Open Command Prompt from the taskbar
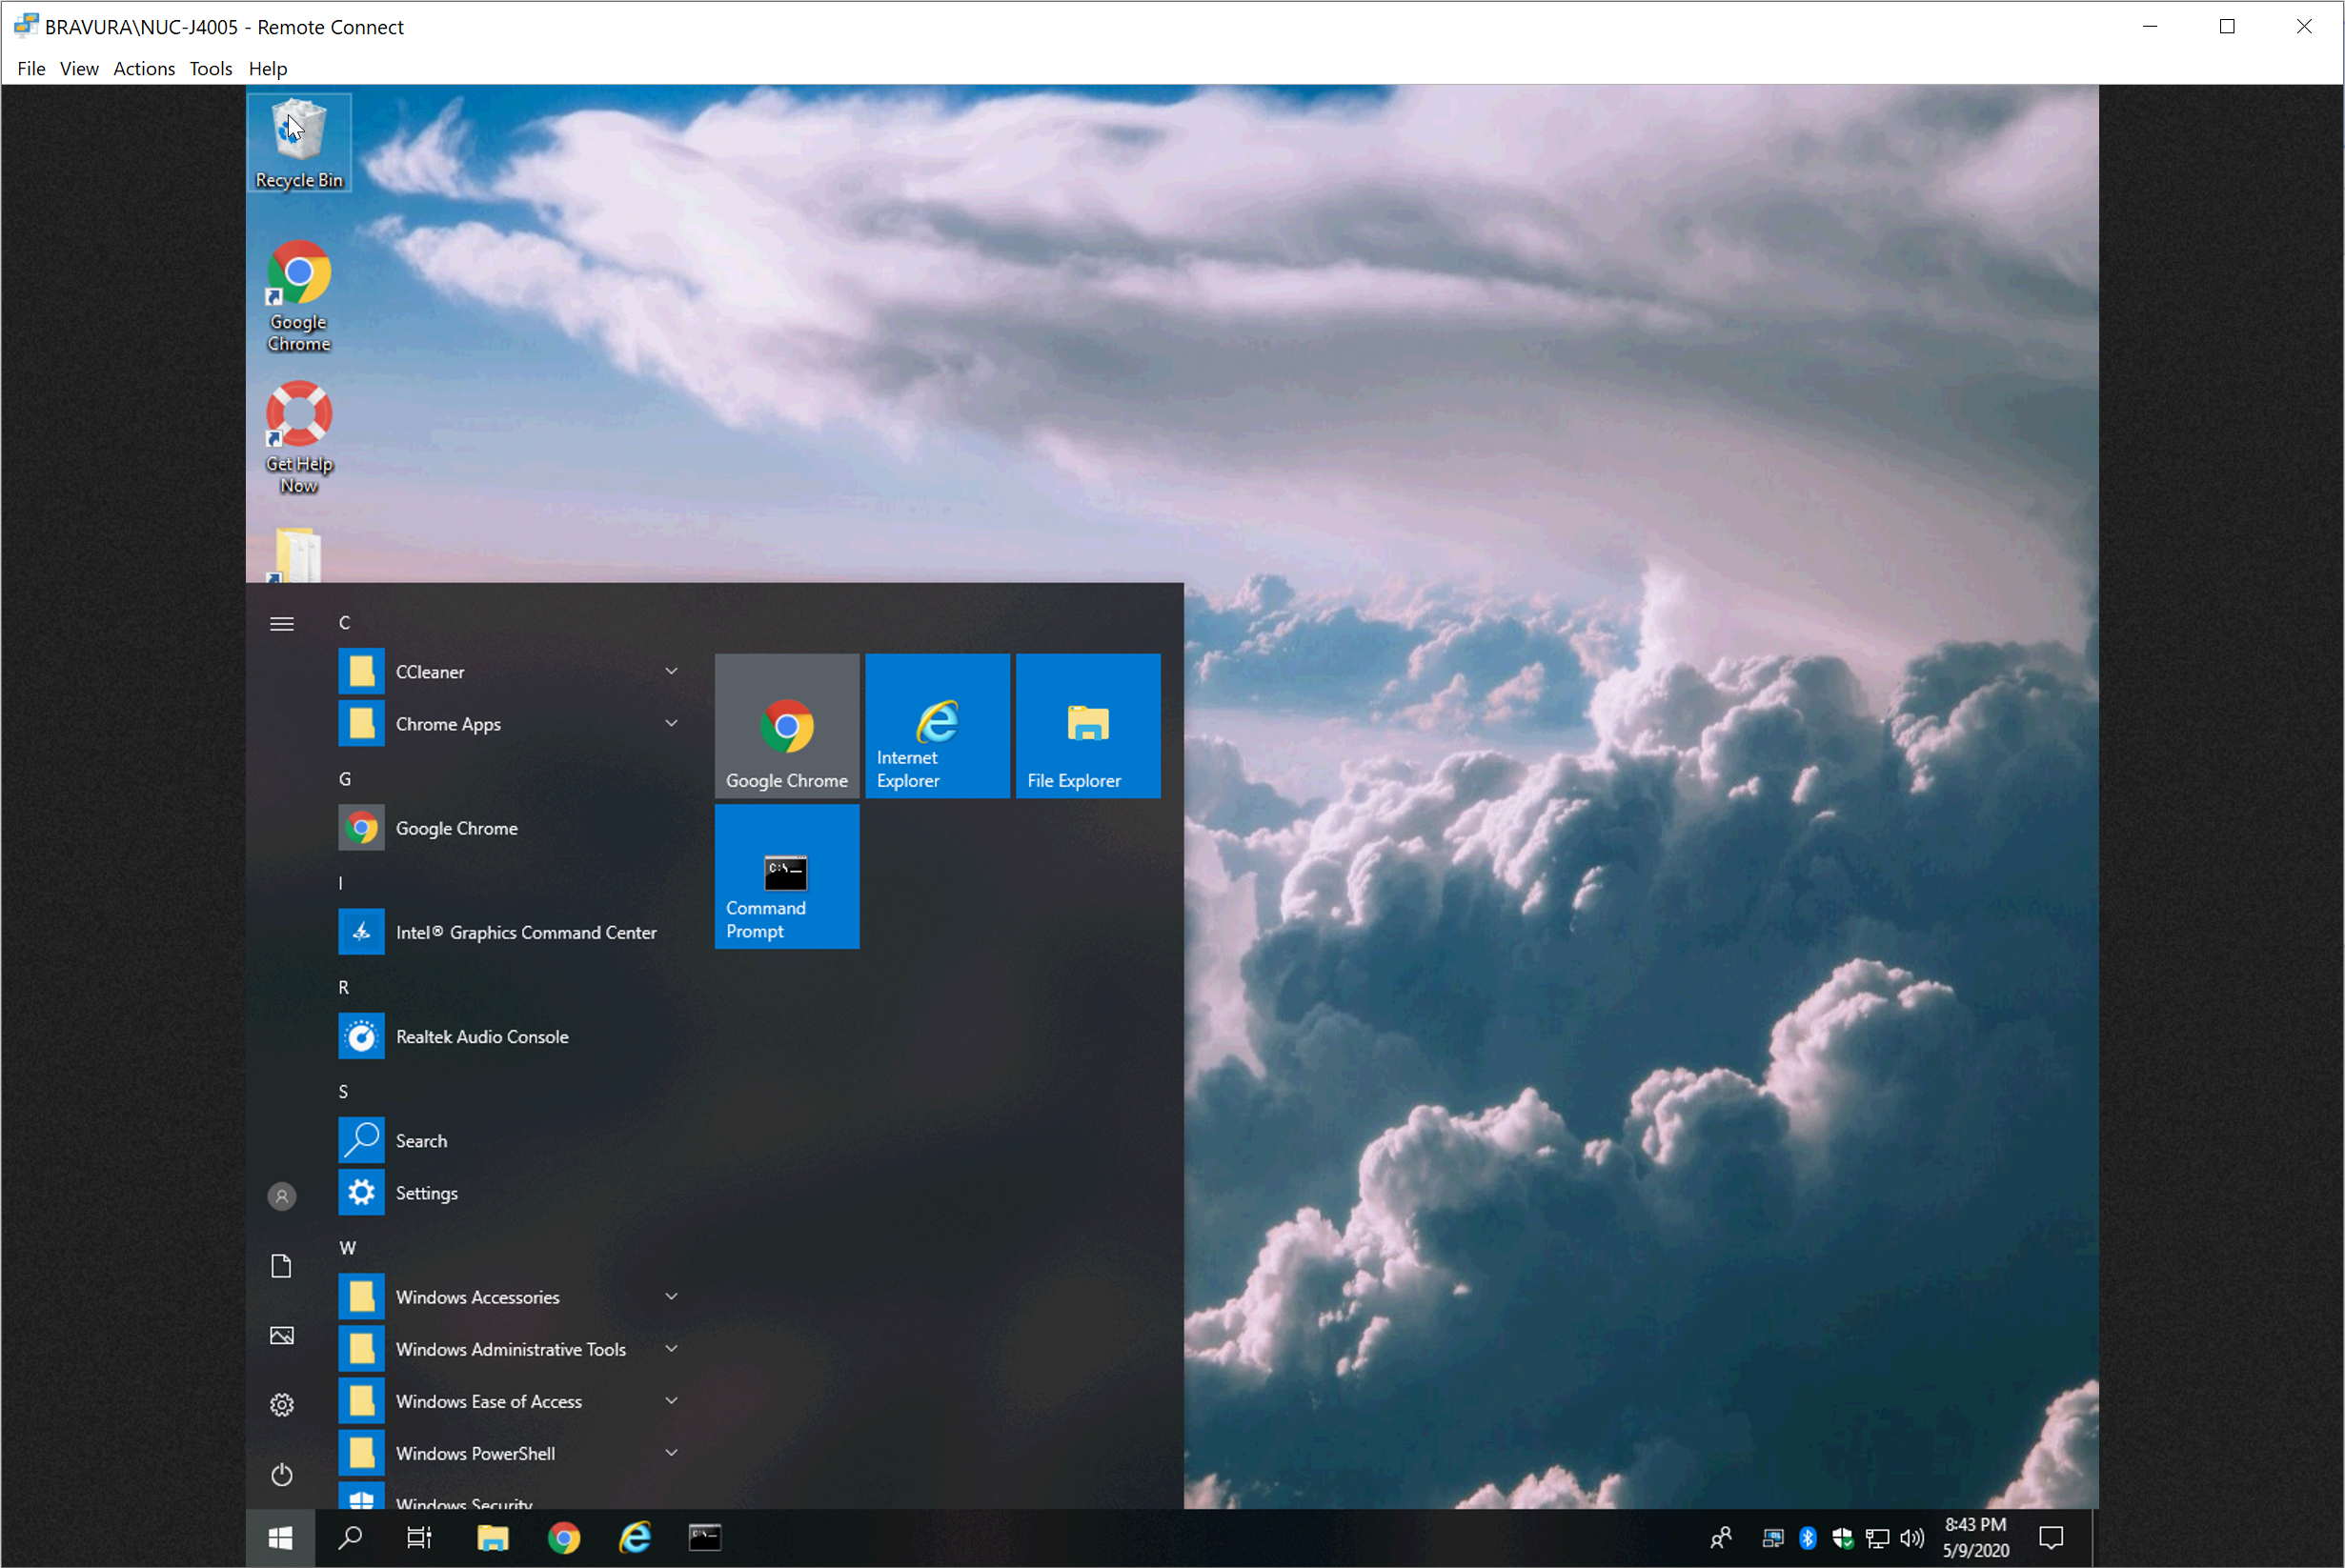Viewport: 2345px width, 1568px height. pos(705,1538)
